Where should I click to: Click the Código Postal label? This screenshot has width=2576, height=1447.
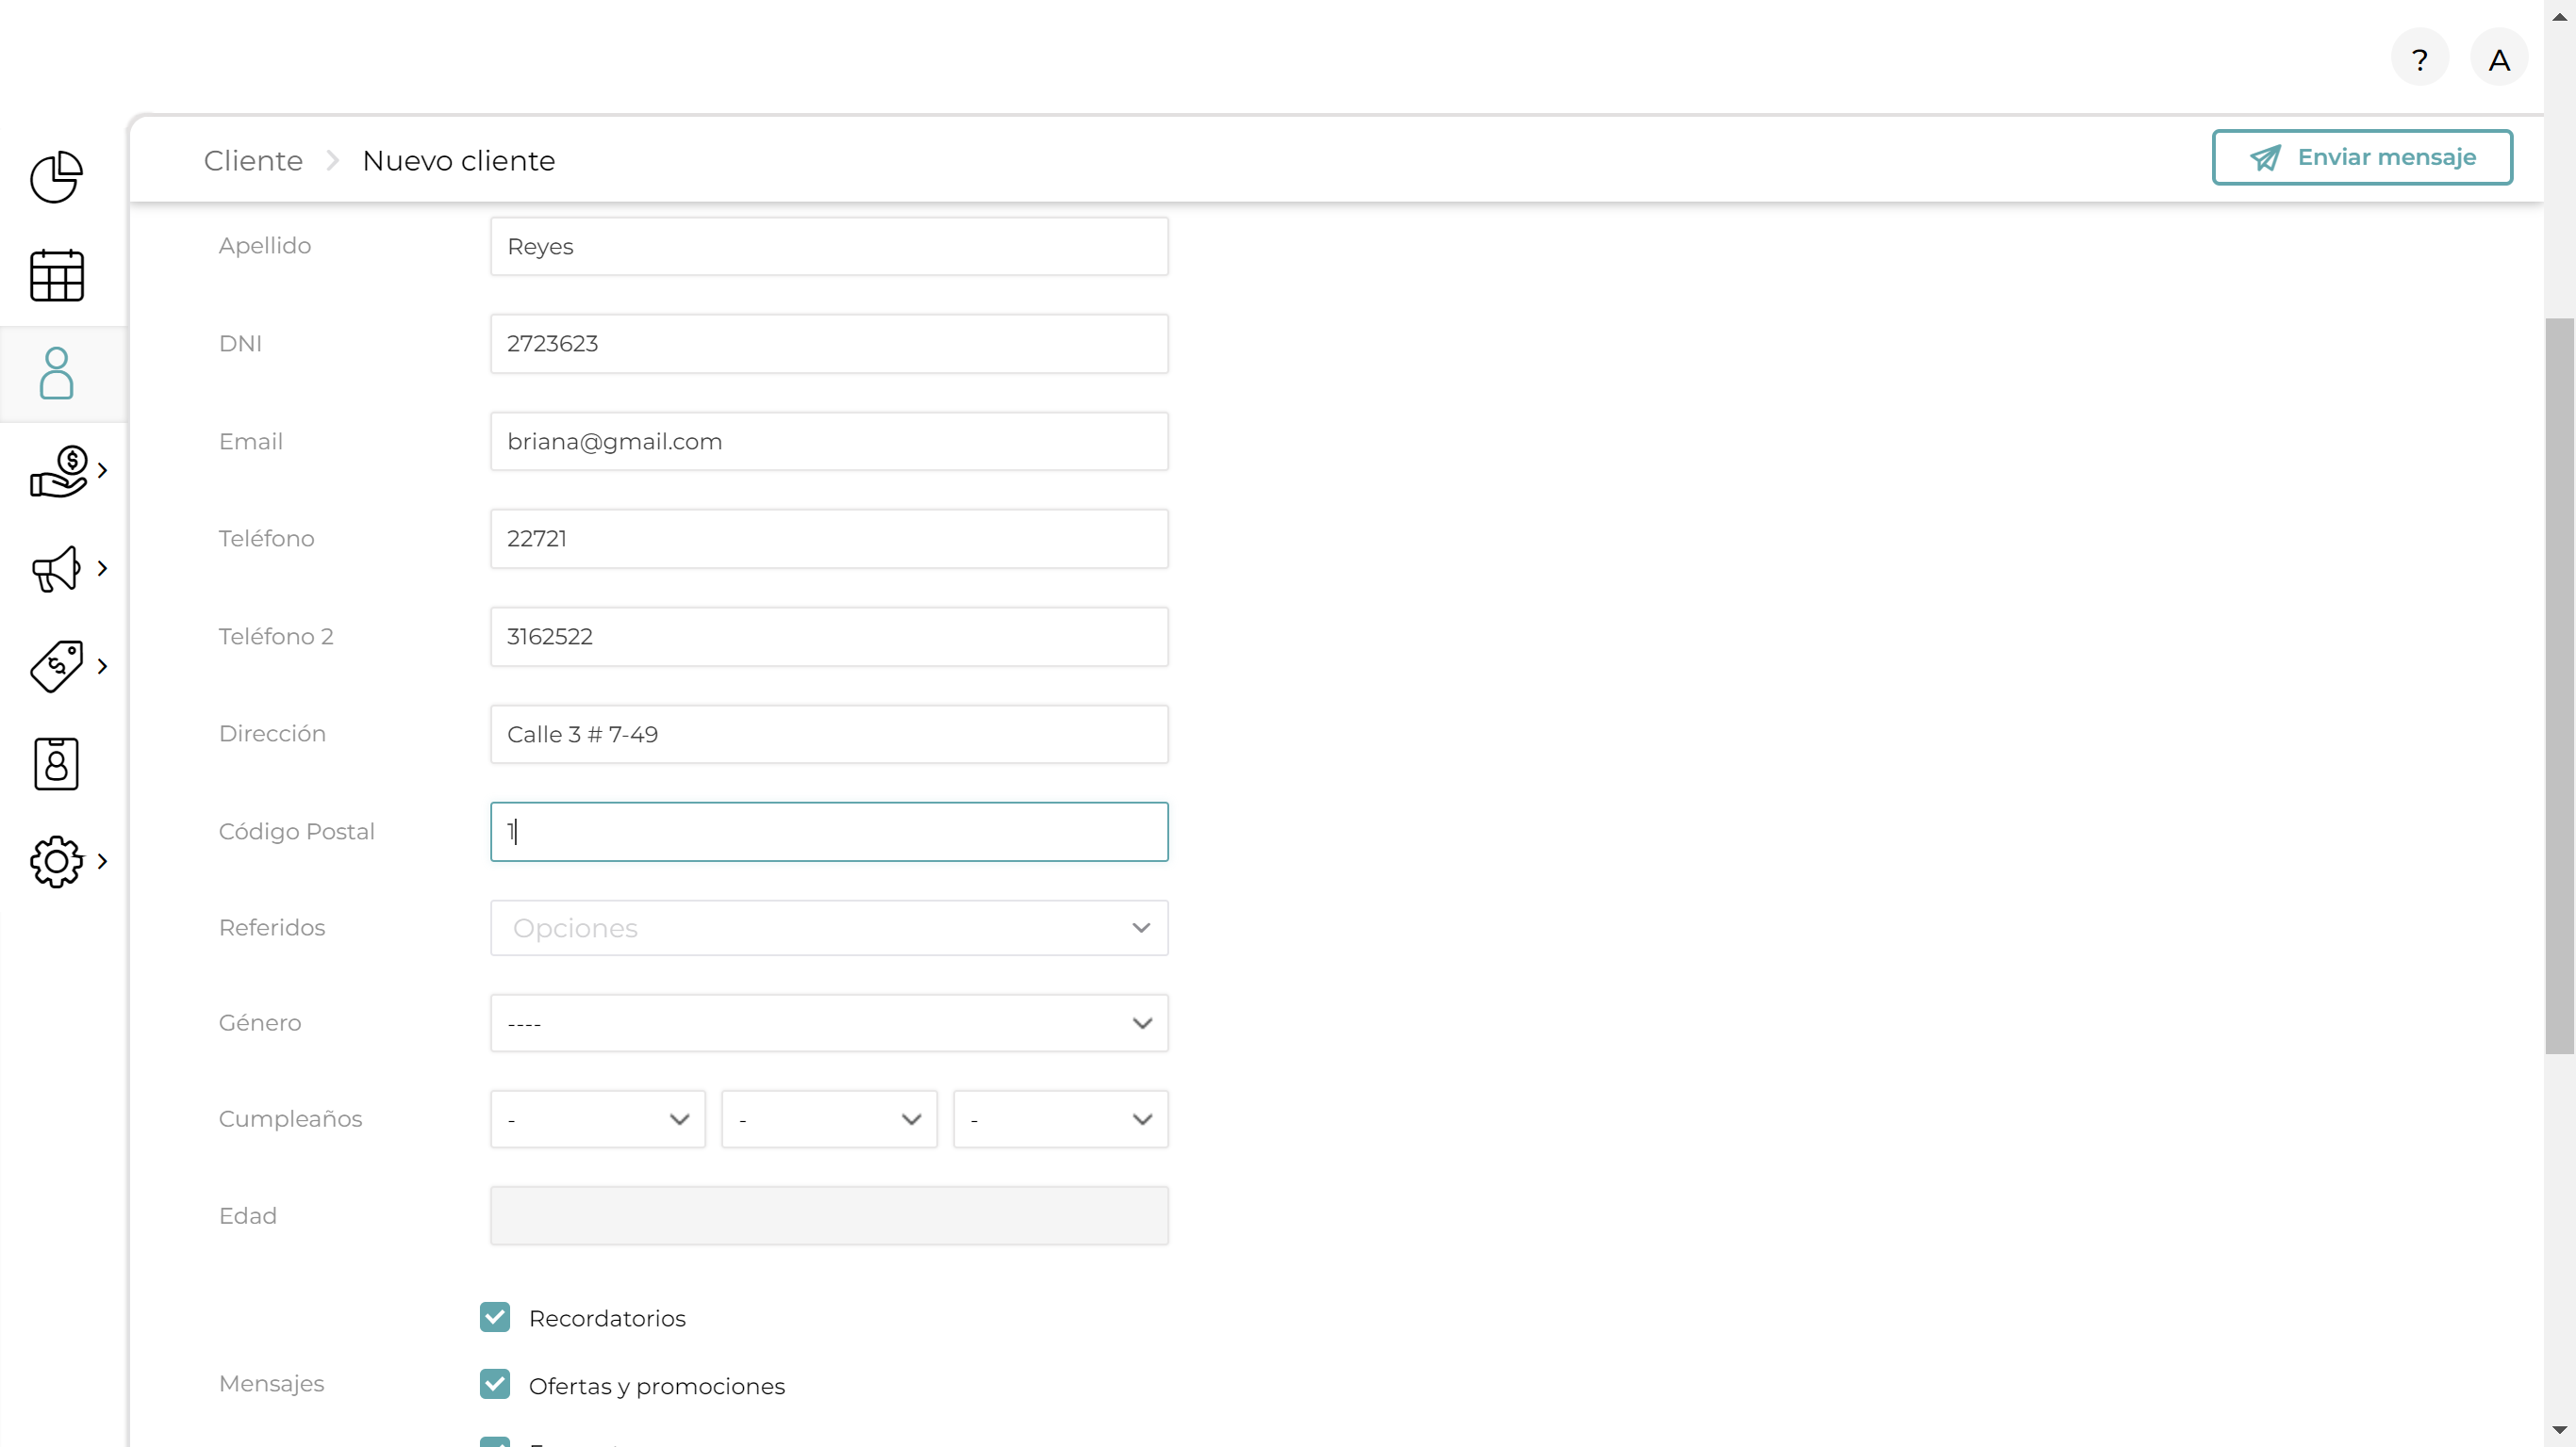[297, 832]
